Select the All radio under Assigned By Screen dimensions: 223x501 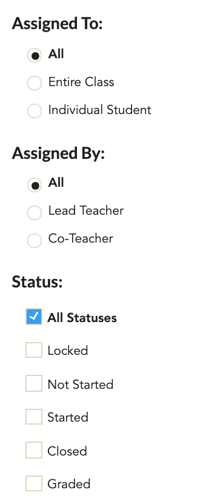35,185
